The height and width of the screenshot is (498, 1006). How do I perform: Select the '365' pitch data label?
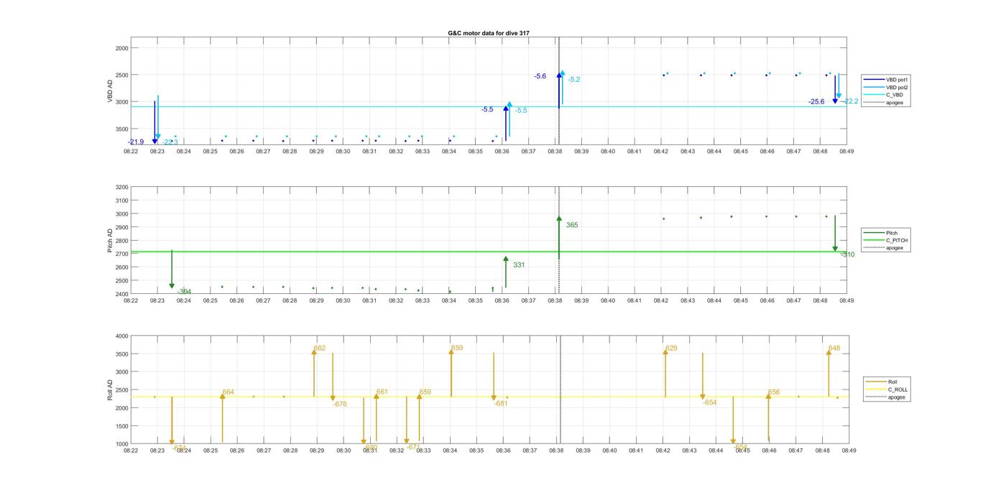point(572,226)
